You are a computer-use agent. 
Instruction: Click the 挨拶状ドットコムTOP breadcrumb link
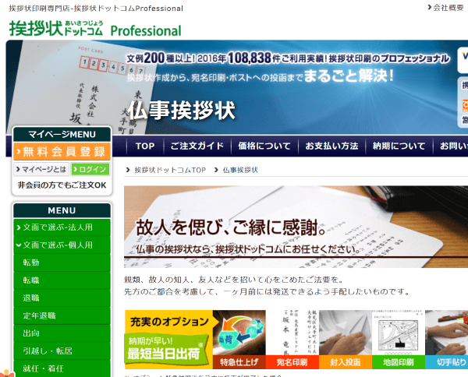pos(170,170)
